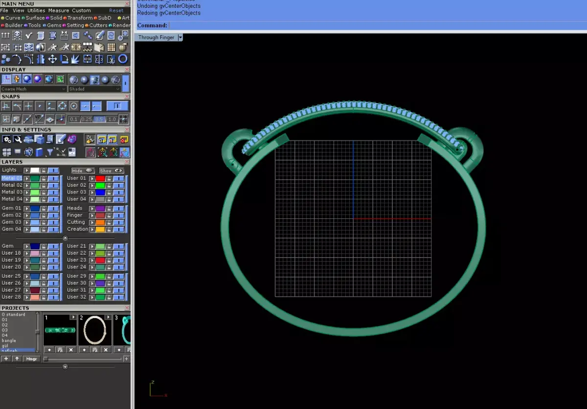The width and height of the screenshot is (587, 409).
Task: Select the three up-arrows icon
Action: point(5,35)
